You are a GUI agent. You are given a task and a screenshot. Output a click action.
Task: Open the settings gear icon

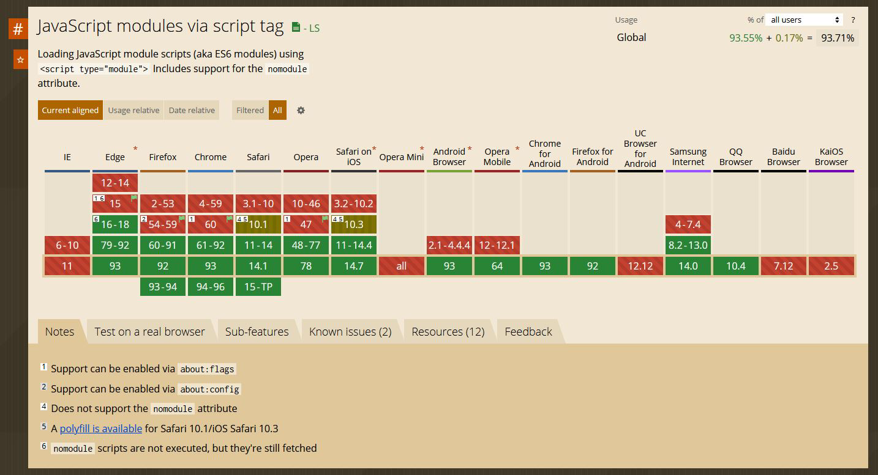[301, 110]
